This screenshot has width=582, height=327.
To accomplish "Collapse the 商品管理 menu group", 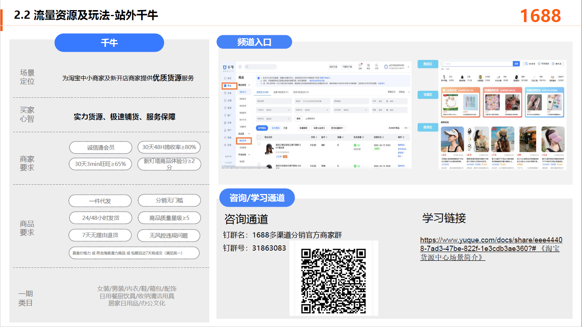I will (x=249, y=85).
